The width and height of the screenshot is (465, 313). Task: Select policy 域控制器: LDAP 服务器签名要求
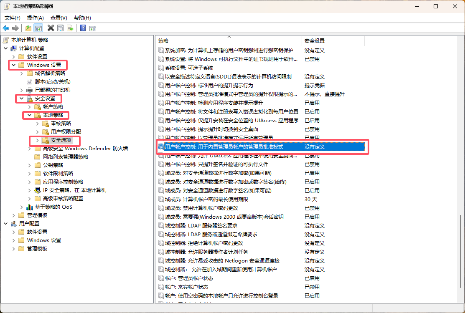pyautogui.click(x=201, y=226)
